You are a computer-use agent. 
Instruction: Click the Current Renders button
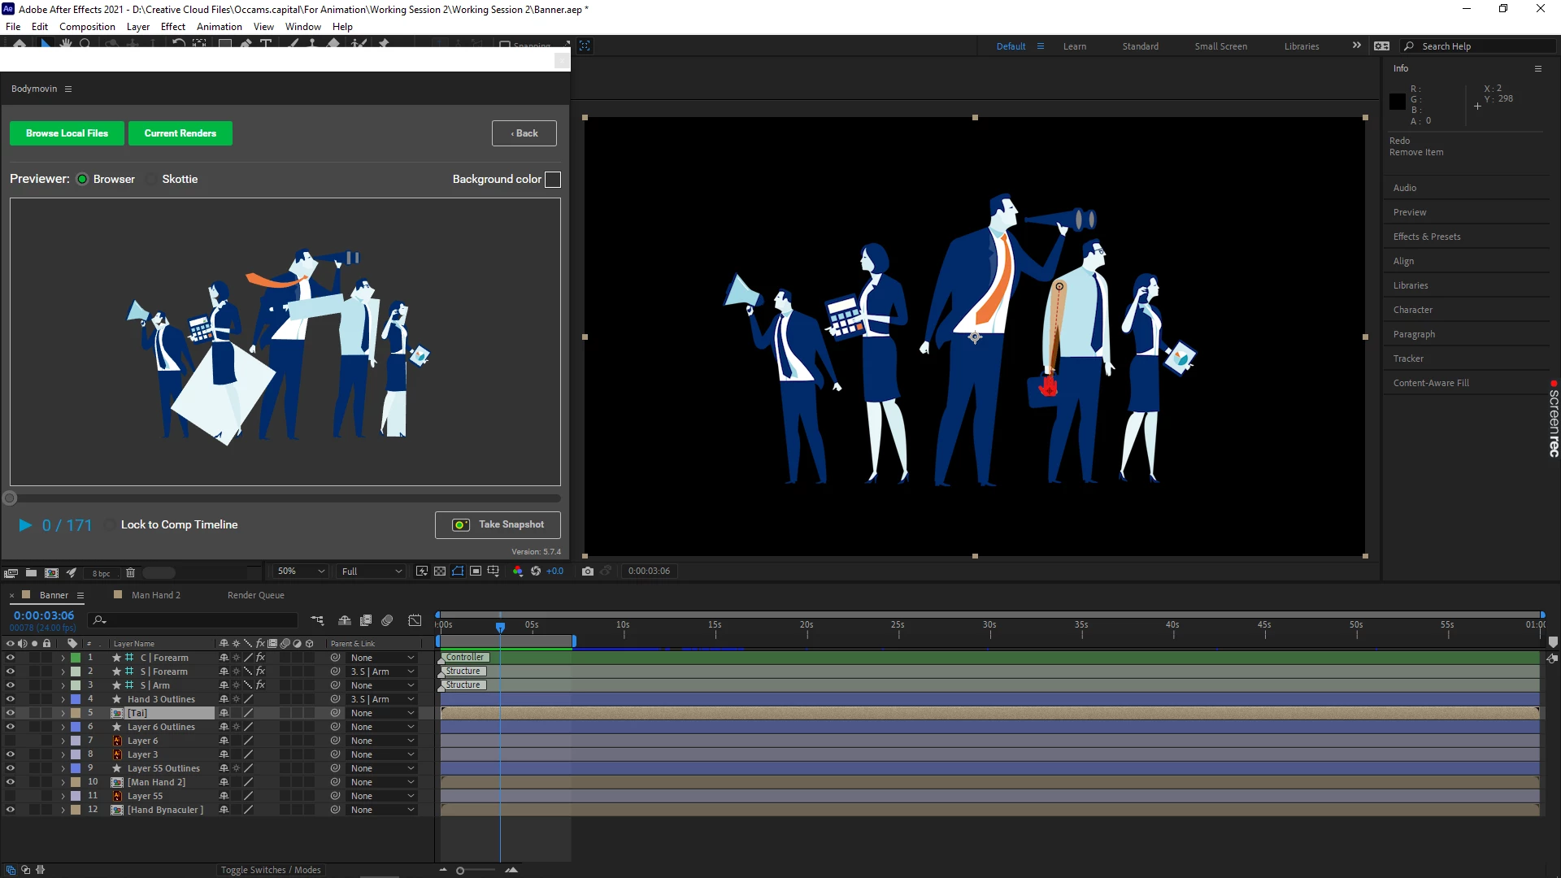tap(180, 133)
